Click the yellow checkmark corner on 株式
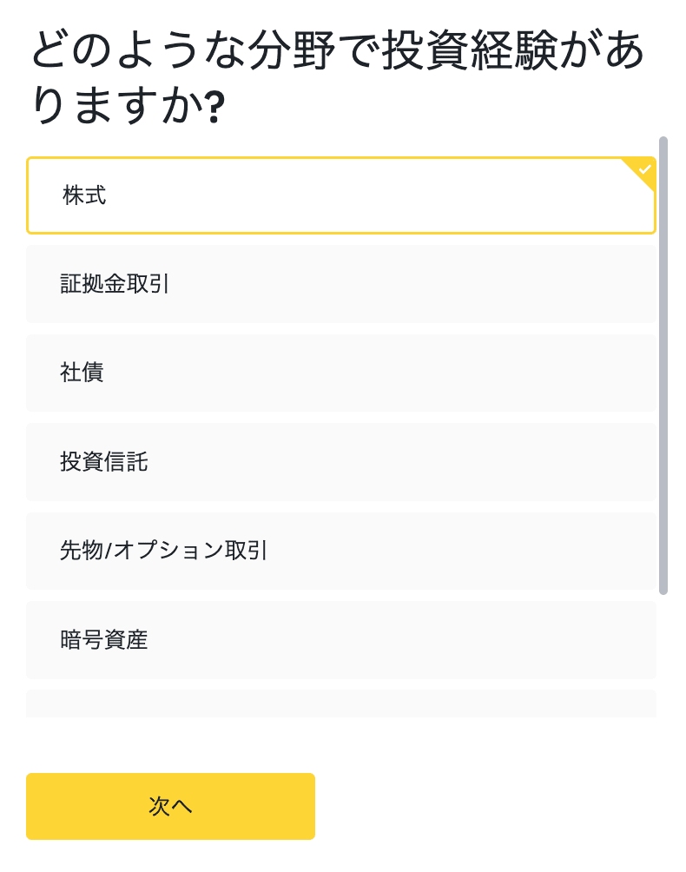 [643, 170]
